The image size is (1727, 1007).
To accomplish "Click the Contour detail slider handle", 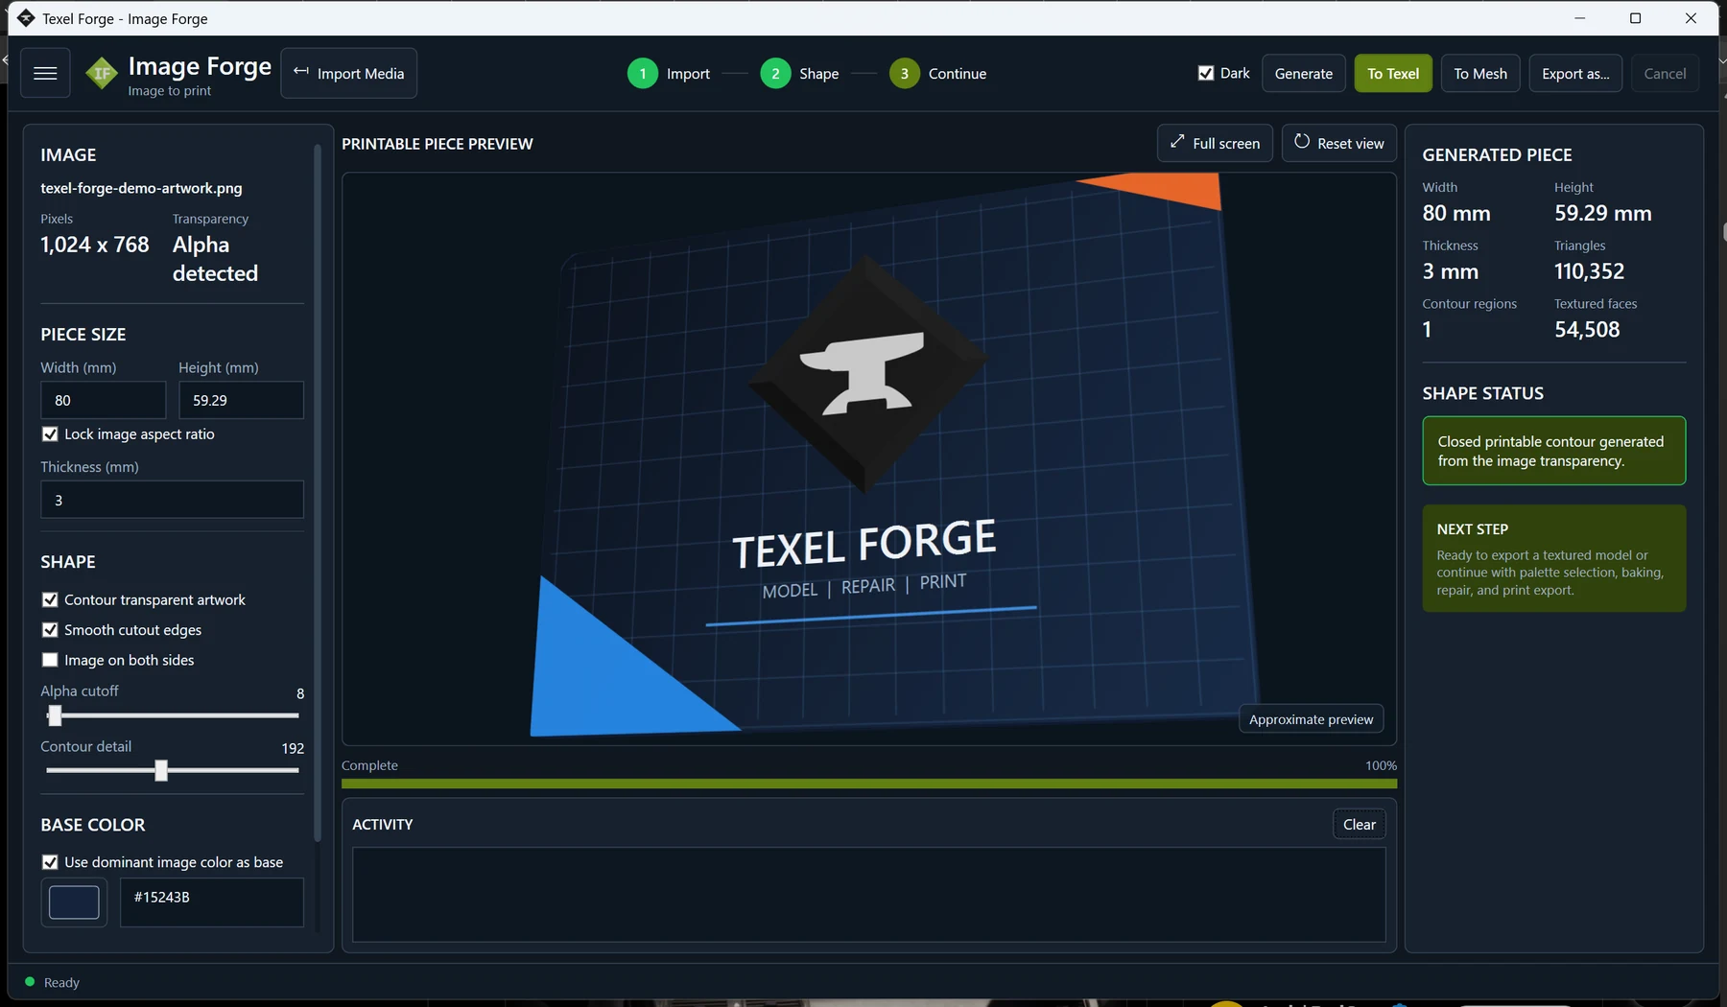I will click(161, 770).
